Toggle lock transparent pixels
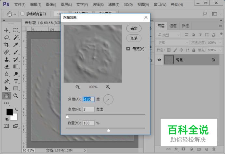225x154 pixels. tap(169, 50)
